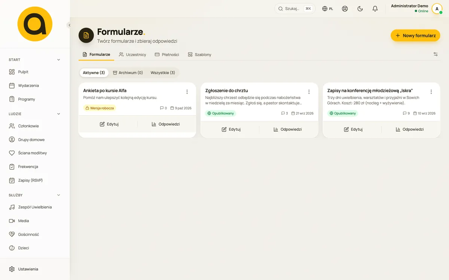Open the search field Szukaj
This screenshot has width=449, height=280.
295,9
